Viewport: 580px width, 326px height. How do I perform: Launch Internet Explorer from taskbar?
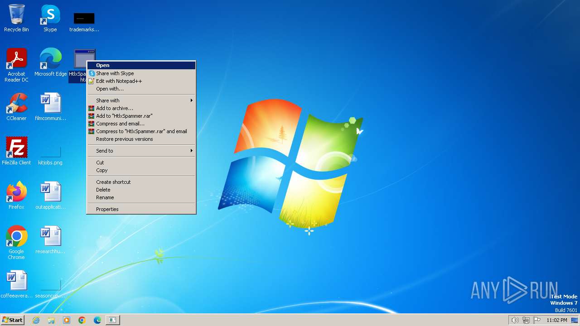coord(36,320)
